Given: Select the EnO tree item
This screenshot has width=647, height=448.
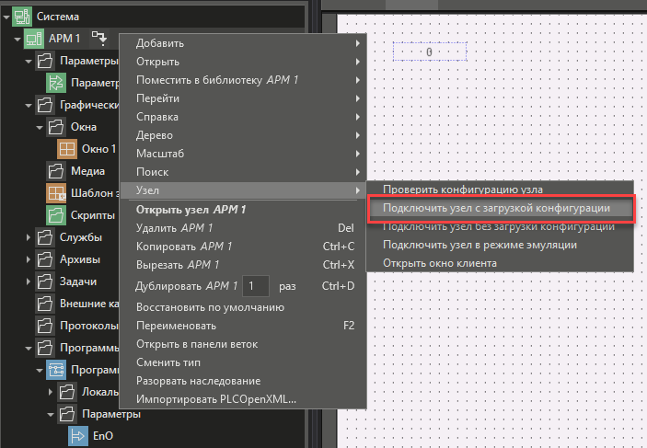Looking at the screenshot, I should point(103,436).
